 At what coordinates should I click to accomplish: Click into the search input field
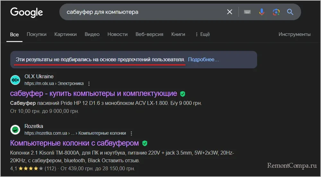[141, 12]
